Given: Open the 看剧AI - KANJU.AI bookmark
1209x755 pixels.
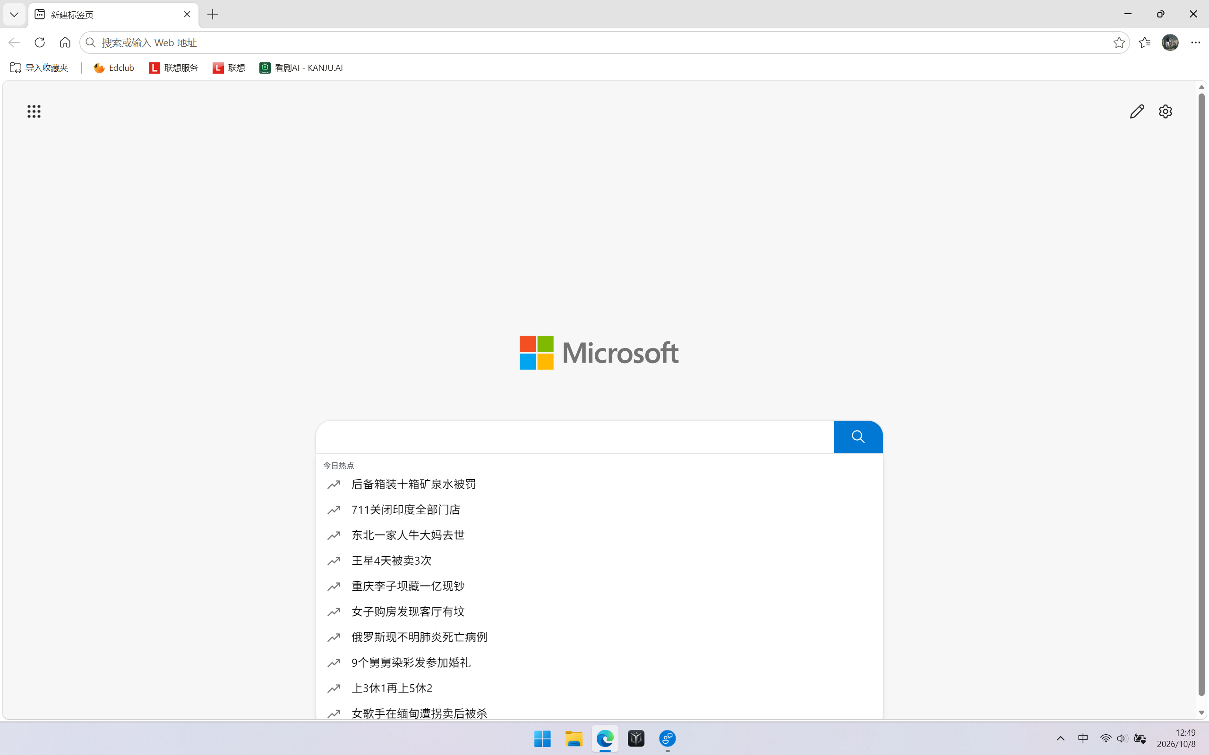Looking at the screenshot, I should pyautogui.click(x=301, y=68).
